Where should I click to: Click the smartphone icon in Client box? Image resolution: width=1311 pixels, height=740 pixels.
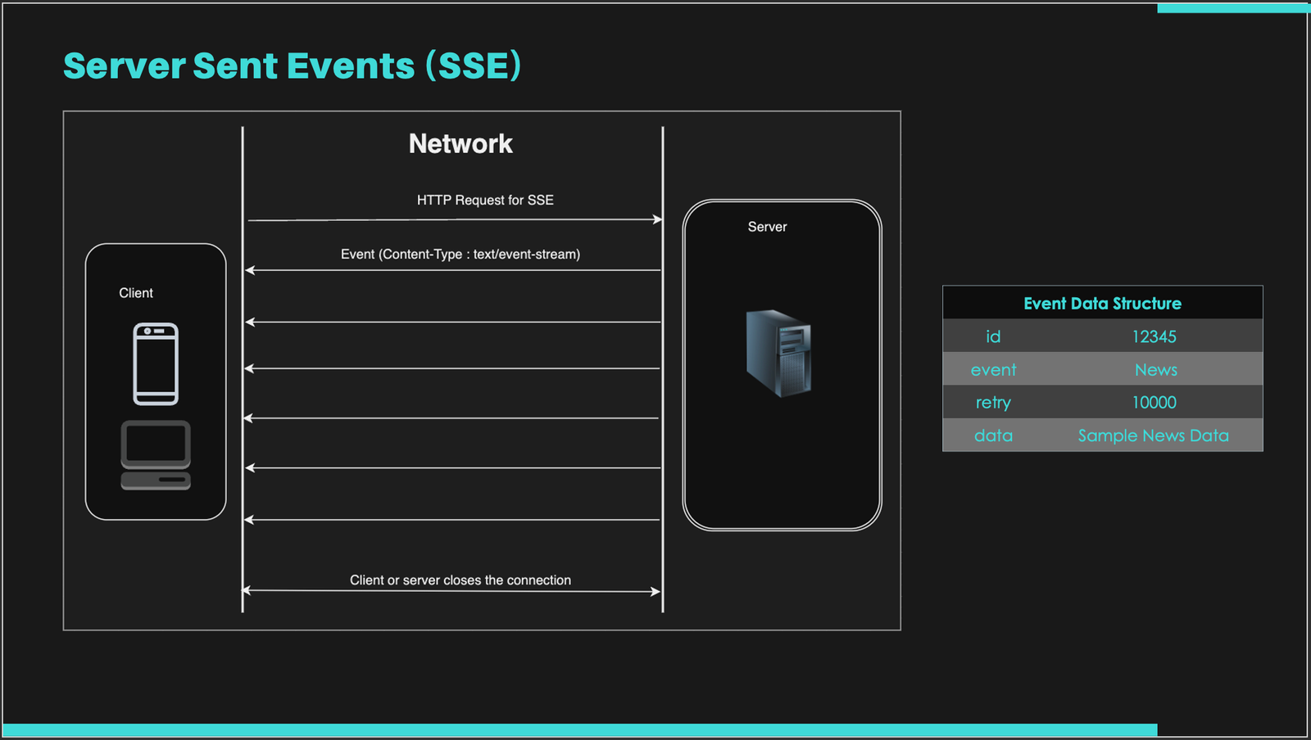156,364
